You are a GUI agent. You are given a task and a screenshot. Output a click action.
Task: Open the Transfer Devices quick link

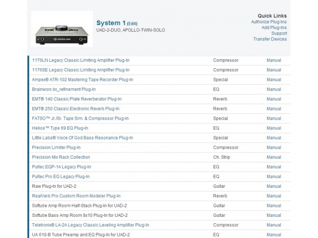point(270,39)
